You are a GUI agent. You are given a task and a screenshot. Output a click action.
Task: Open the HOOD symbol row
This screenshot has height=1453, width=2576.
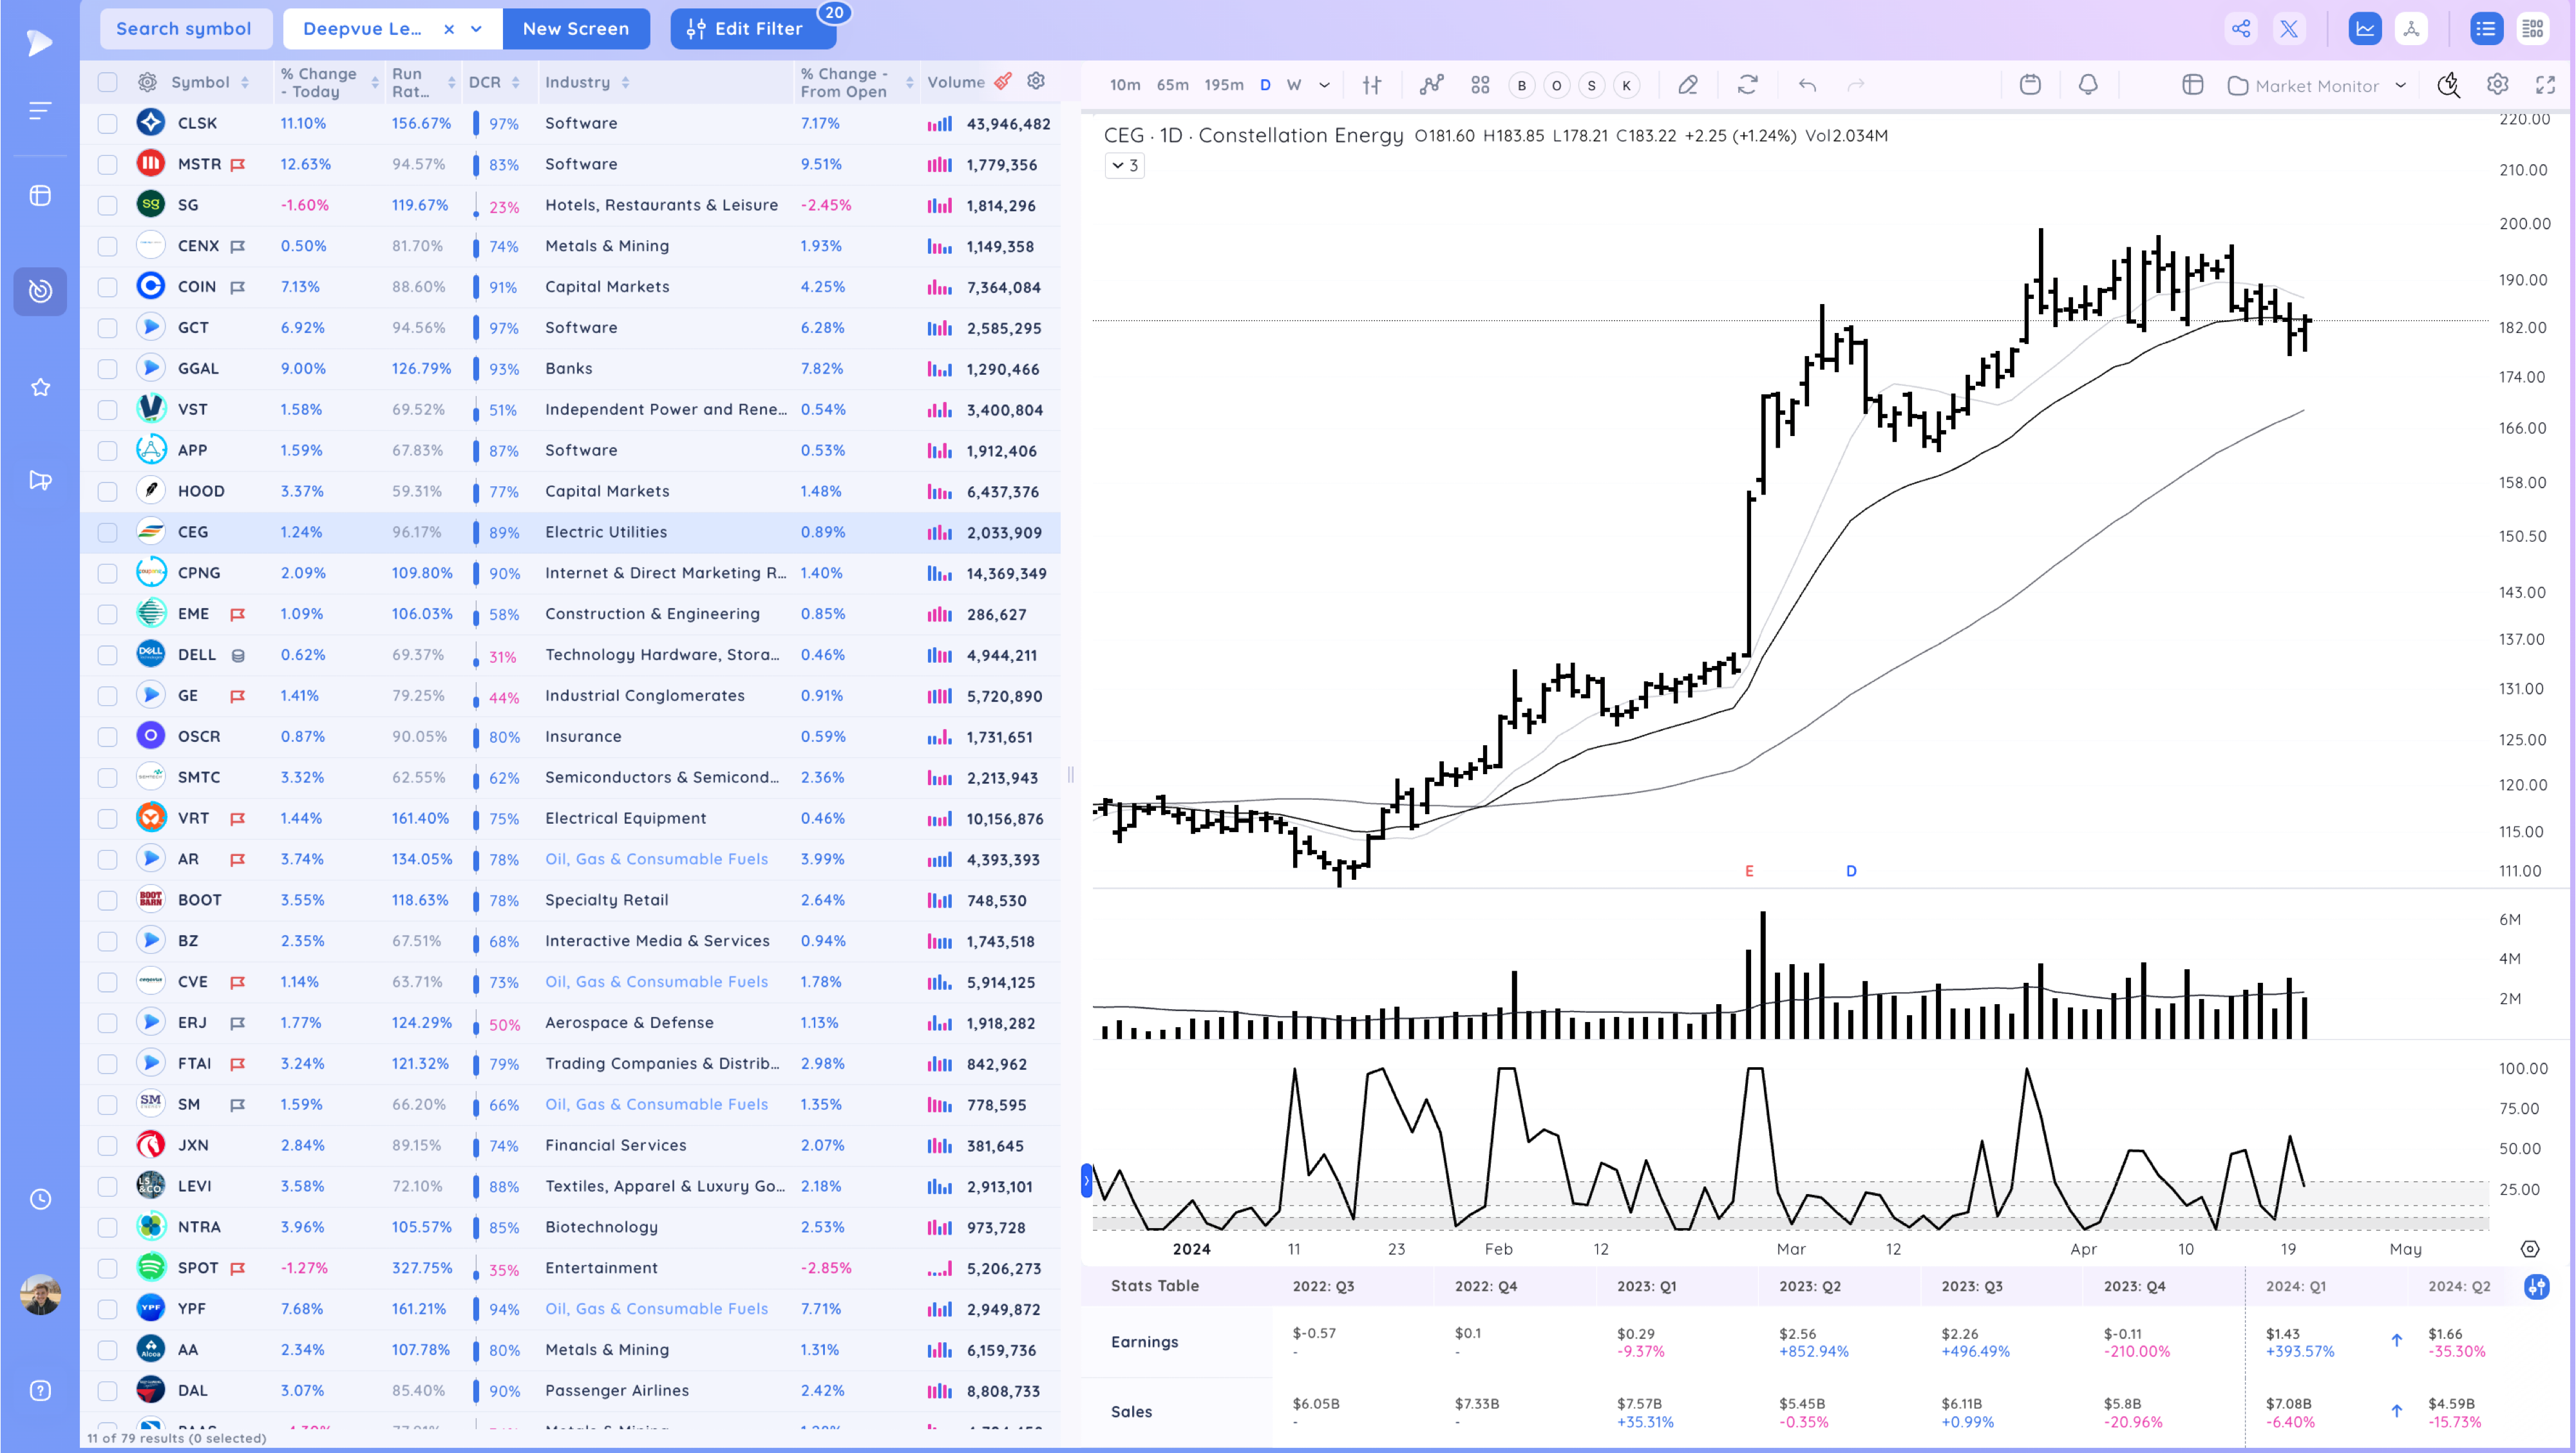570,491
